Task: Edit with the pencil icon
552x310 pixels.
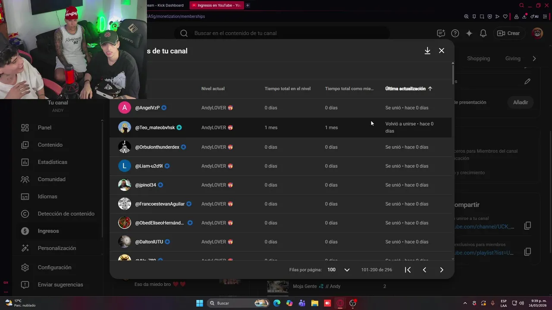Action: [x=527, y=81]
